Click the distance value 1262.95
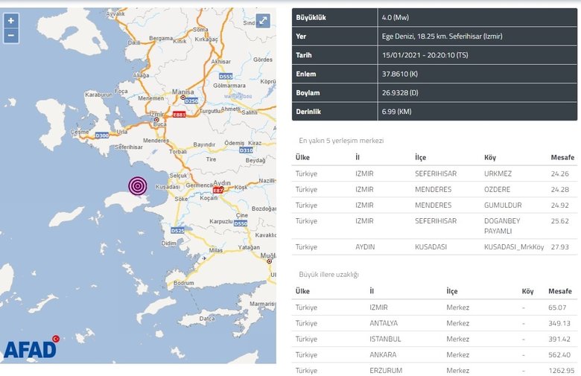 point(562,370)
